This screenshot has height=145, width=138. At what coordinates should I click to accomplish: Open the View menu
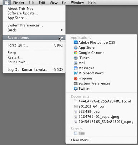pyautogui.click(x=54, y=3)
